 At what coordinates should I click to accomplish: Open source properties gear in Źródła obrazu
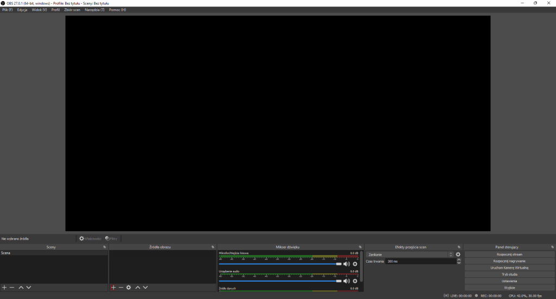click(129, 287)
